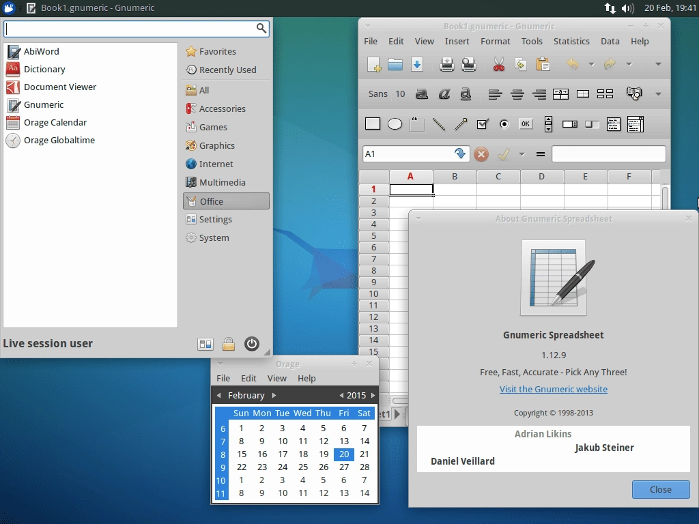
Task: Insert a checkbox object tool
Action: click(483, 124)
